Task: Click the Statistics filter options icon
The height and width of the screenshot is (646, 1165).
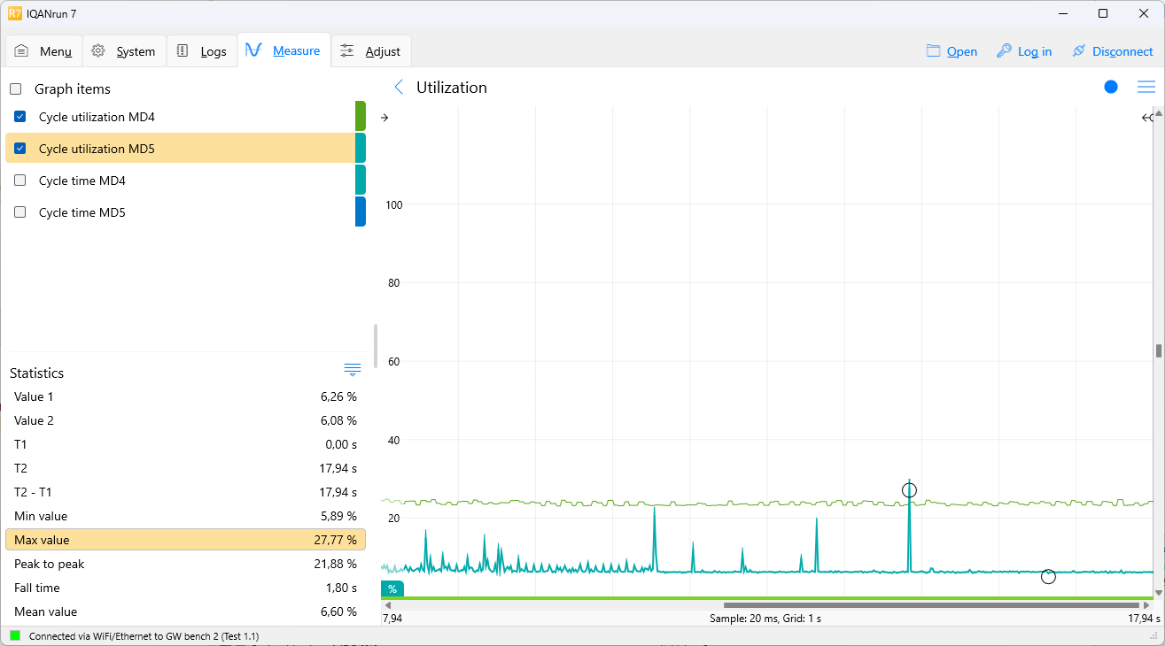Action: click(352, 370)
